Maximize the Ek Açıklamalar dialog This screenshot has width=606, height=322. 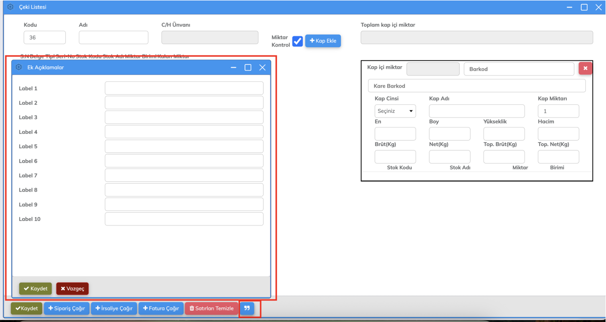tap(248, 68)
